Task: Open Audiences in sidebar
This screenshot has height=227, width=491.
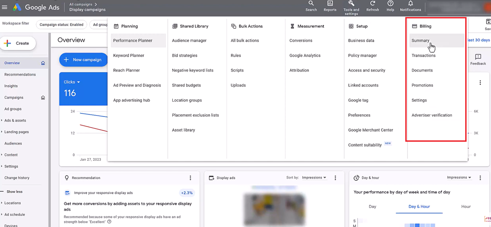Action: tap(13, 143)
